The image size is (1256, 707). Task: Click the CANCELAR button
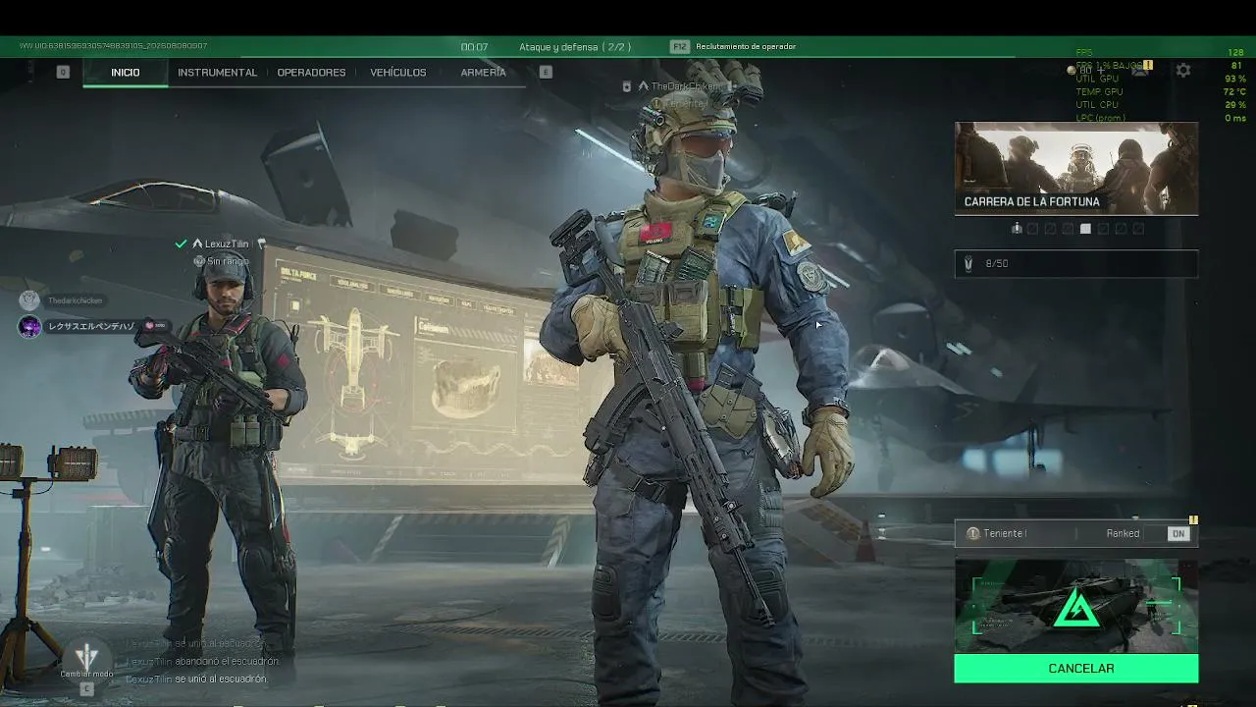tap(1076, 669)
